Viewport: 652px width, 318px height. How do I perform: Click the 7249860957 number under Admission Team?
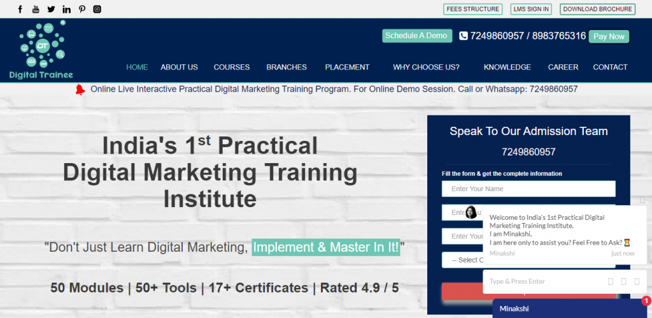pos(528,152)
